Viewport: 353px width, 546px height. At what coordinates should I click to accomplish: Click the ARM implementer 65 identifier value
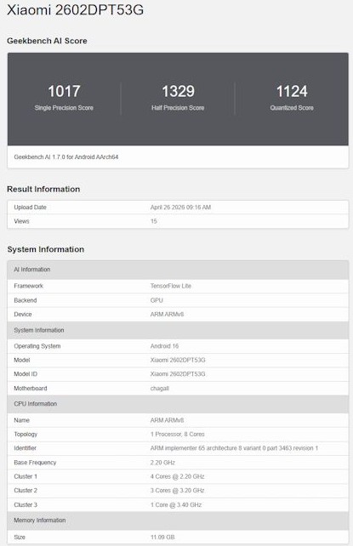[x=234, y=448]
